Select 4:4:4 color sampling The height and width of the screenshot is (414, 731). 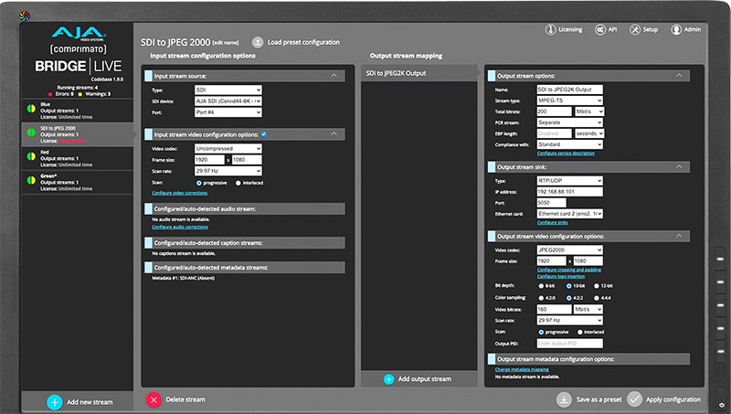point(597,298)
